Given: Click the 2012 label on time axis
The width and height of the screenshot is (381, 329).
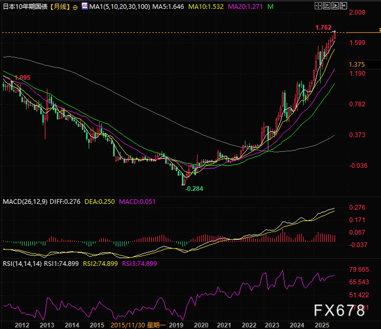Looking at the screenshot, I should (22, 325).
